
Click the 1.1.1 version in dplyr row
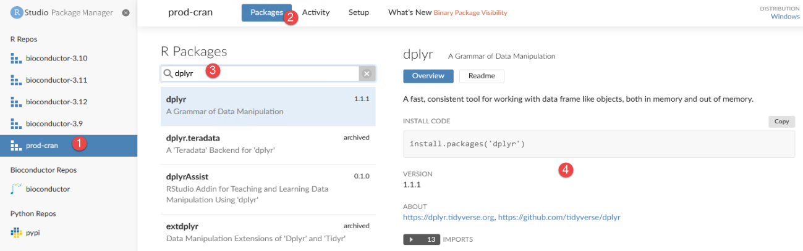click(362, 99)
